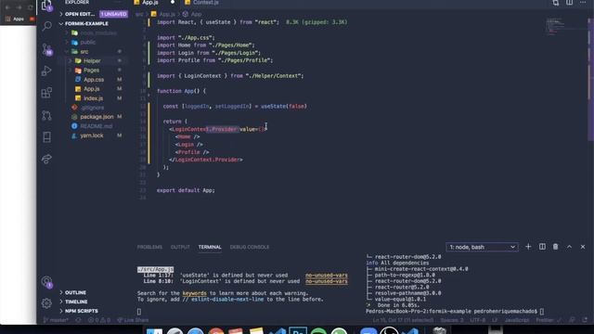Click Spaces: 2 indentation in status bar
Image resolution: width=594 pixels, height=334 pixels.
(x=452, y=320)
